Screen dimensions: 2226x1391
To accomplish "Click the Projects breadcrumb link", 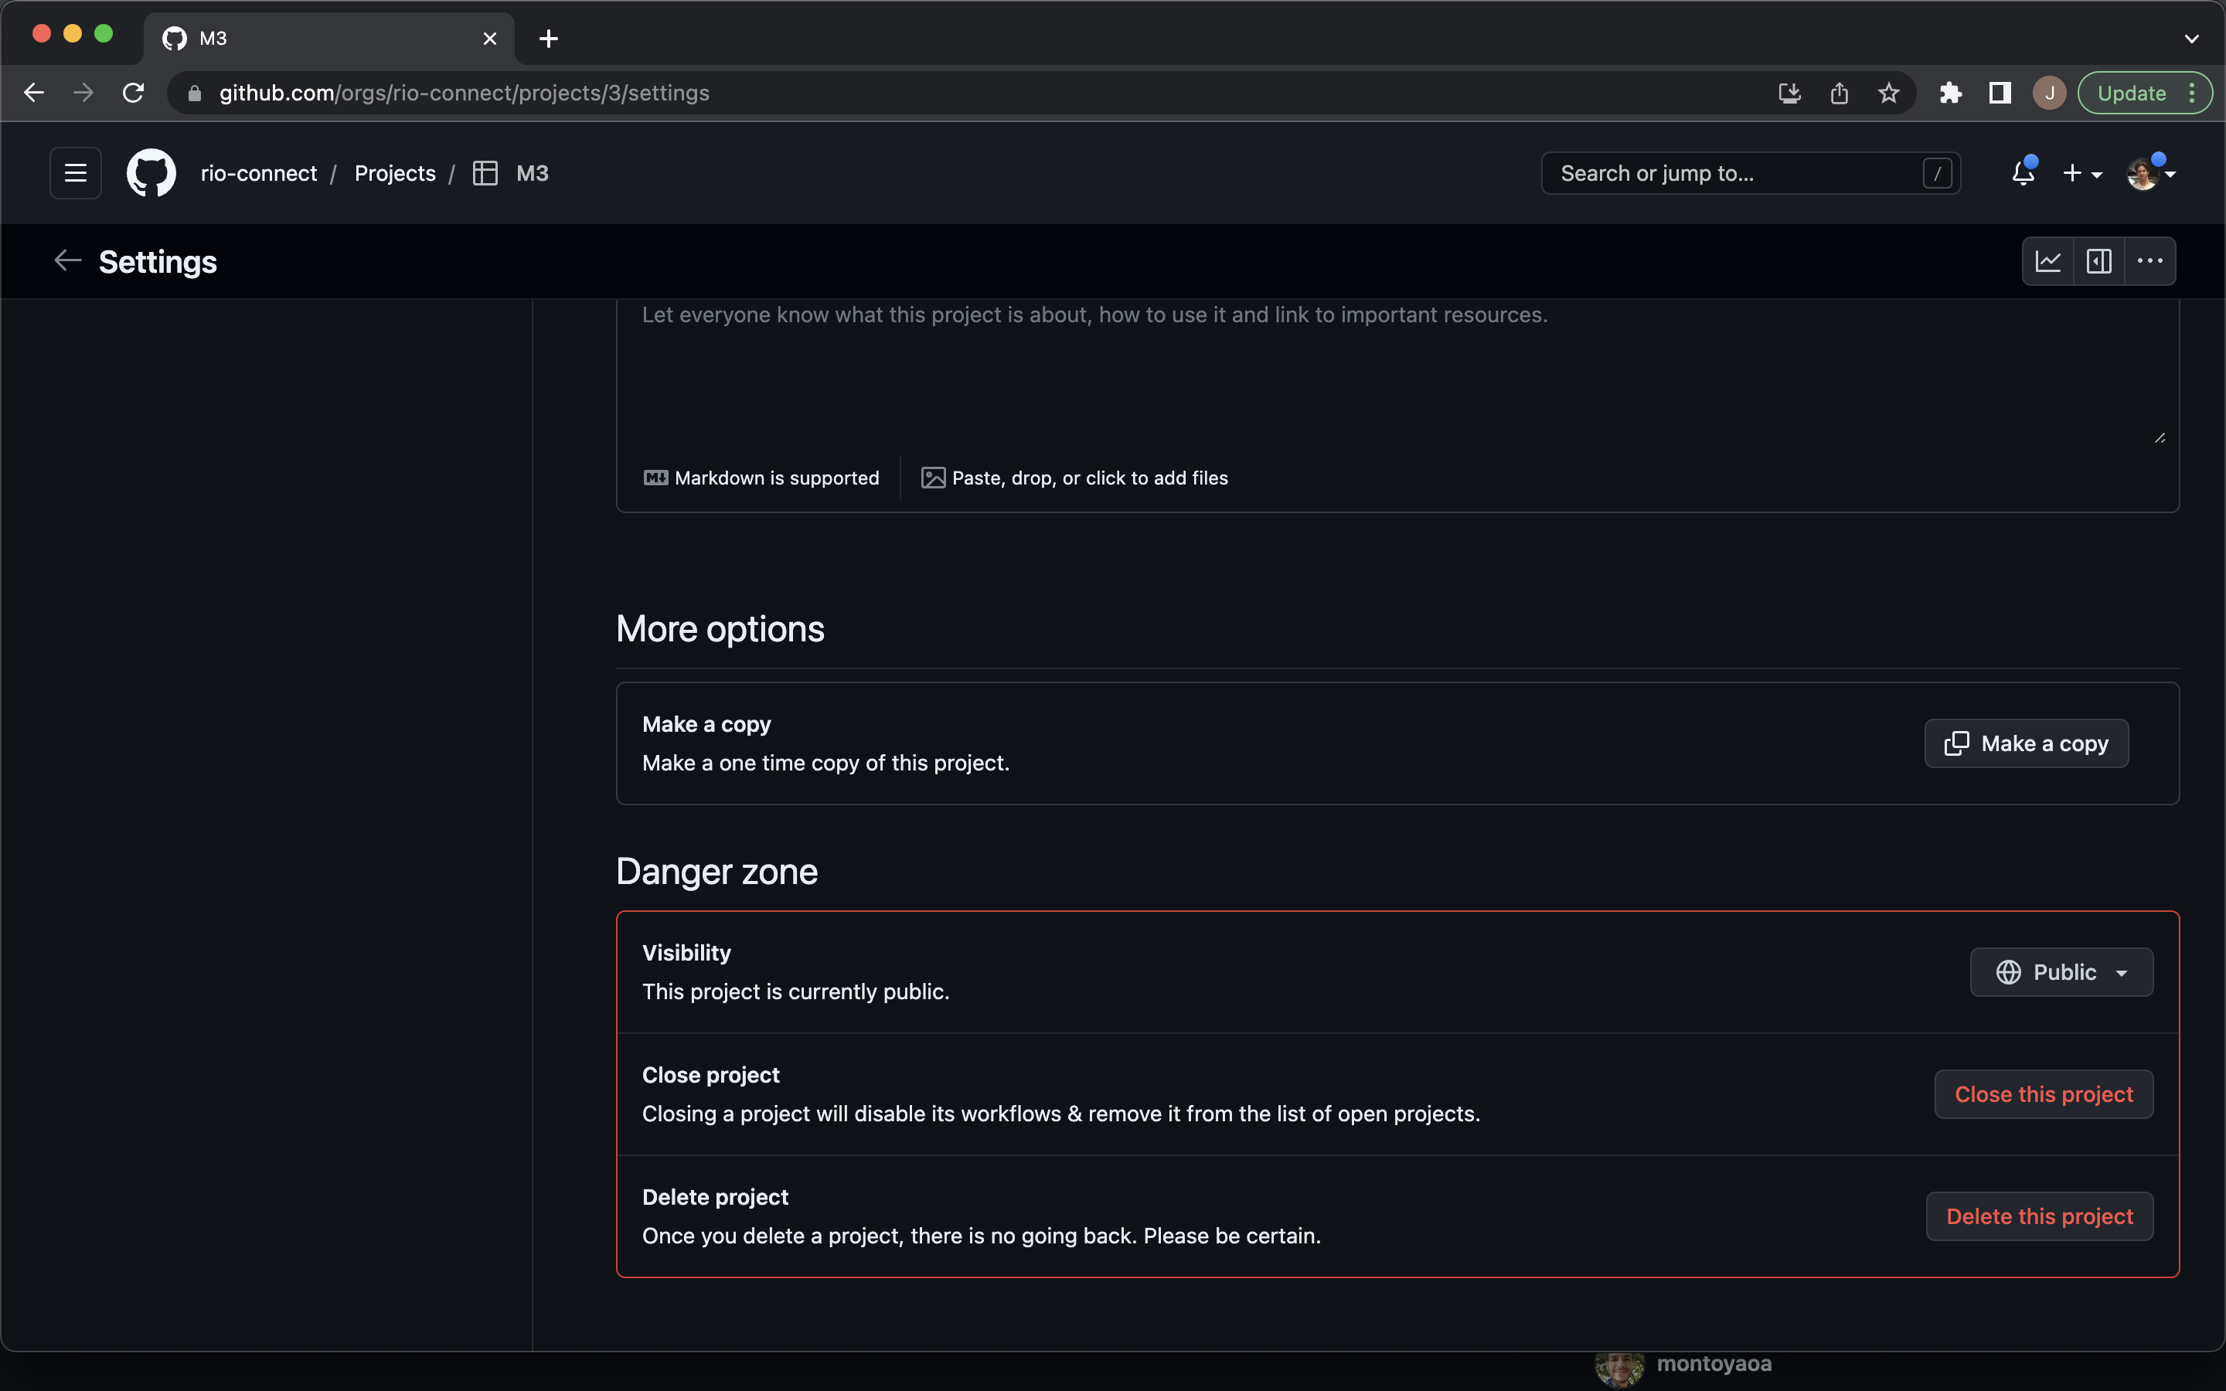I will pyautogui.click(x=395, y=173).
